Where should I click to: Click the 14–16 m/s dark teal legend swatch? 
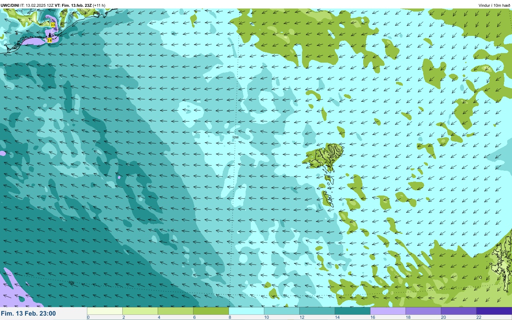352,311
